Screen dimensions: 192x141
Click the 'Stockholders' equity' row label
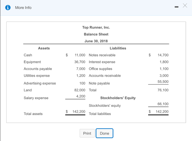[105, 105]
